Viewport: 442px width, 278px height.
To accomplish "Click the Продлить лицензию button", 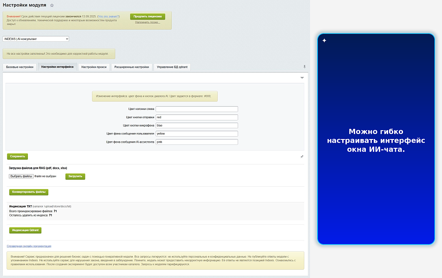I will pyautogui.click(x=148, y=17).
